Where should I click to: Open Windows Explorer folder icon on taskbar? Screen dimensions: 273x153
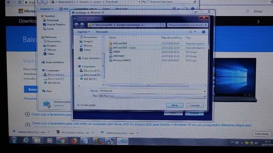click(37, 141)
